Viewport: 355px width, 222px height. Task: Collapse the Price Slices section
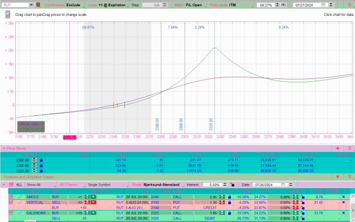click(4, 148)
